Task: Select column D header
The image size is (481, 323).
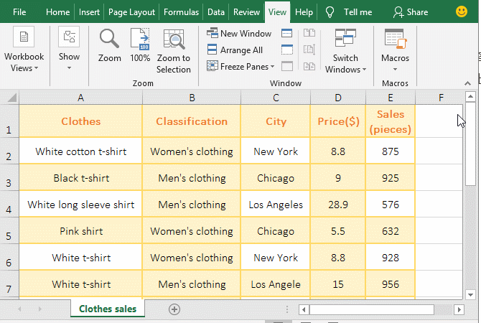Action: click(x=338, y=98)
